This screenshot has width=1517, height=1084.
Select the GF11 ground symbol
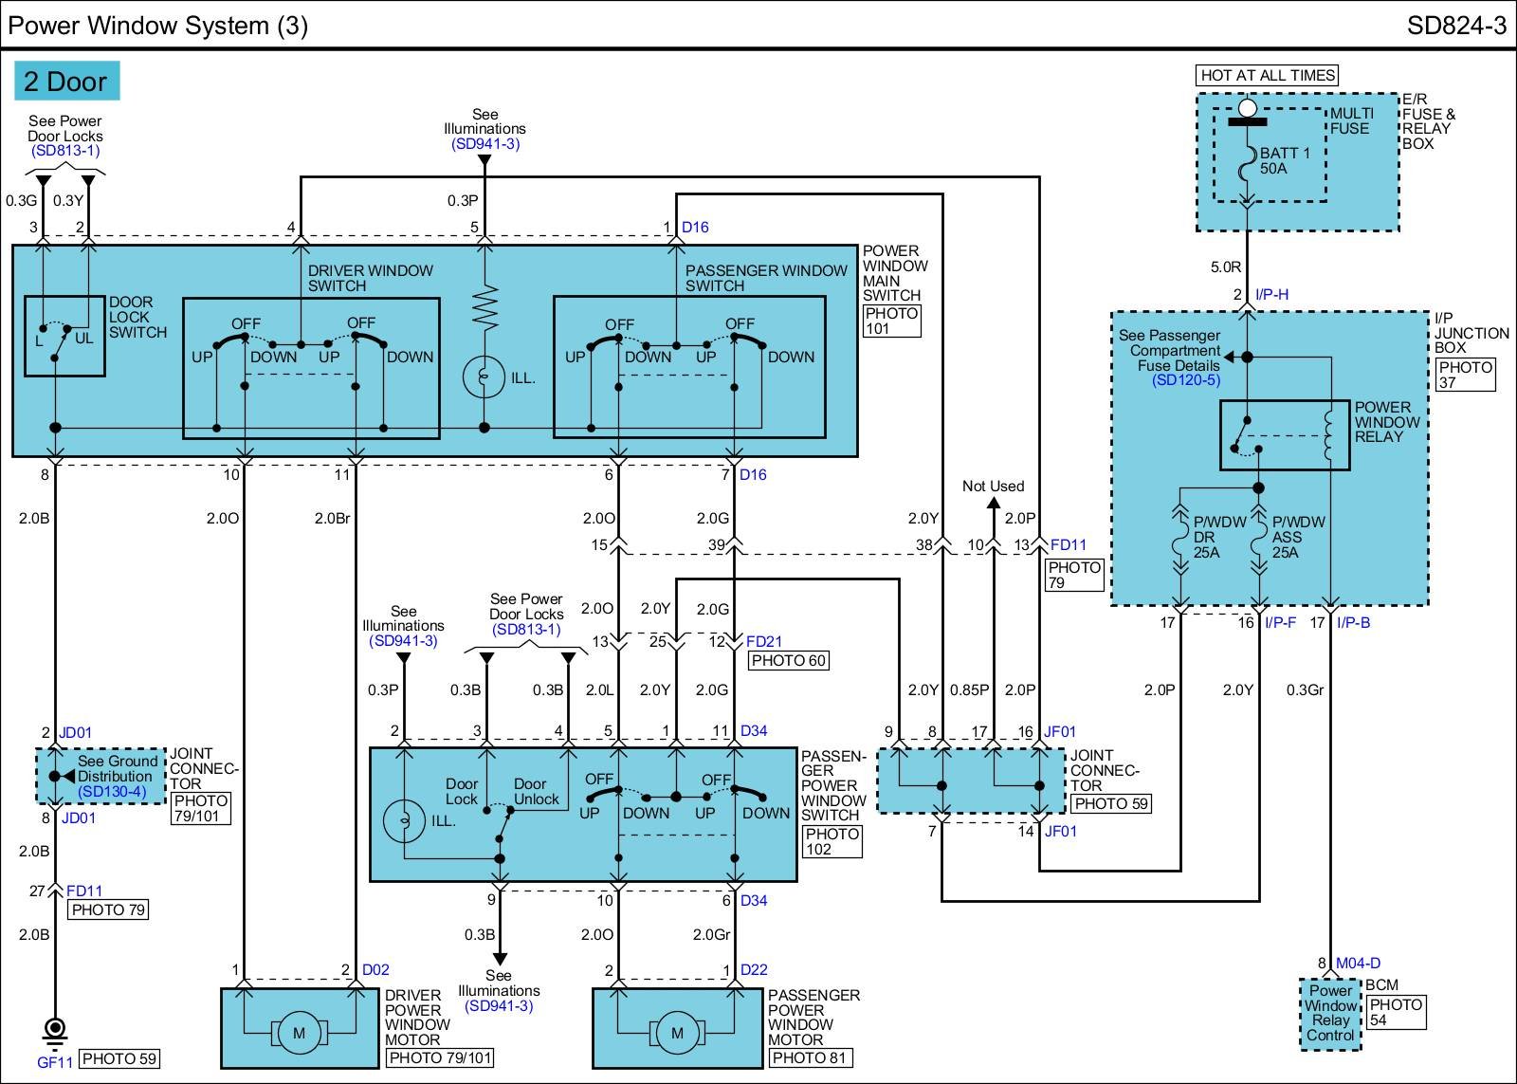tap(55, 1028)
